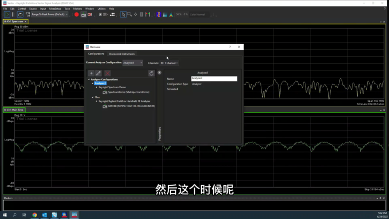
Task: Select the FFox configuration label
Action: click(x=97, y=97)
